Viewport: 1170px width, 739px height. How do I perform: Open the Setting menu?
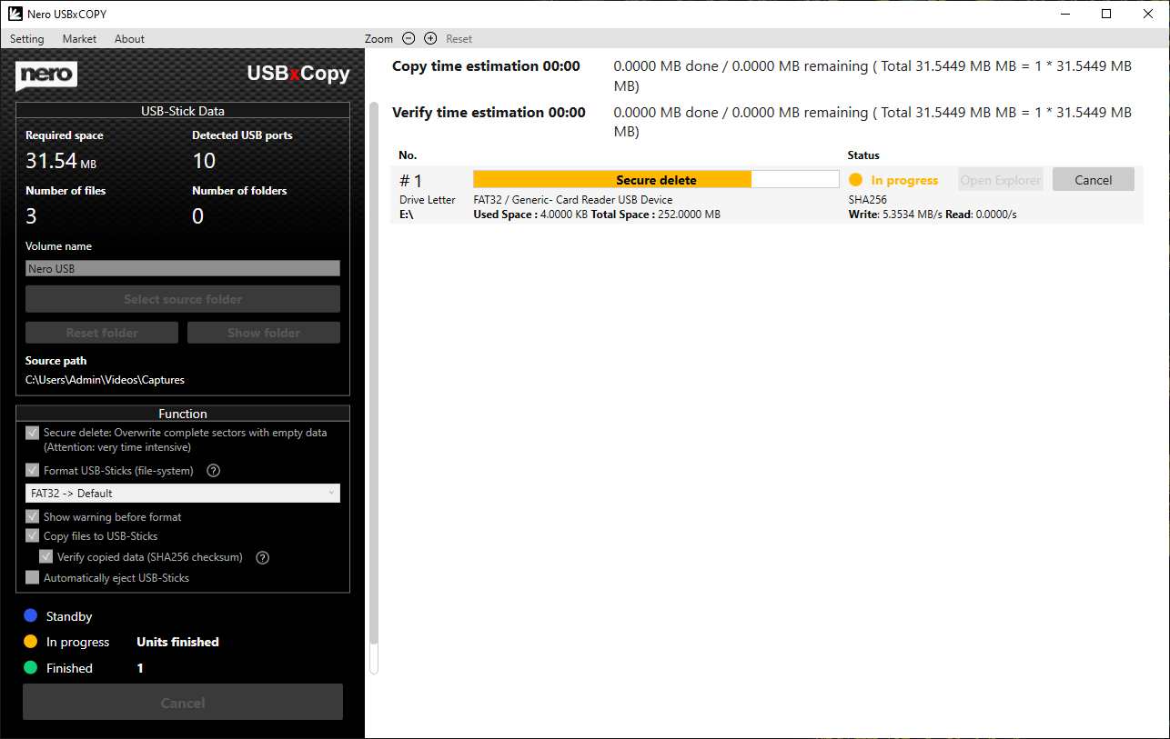click(26, 39)
